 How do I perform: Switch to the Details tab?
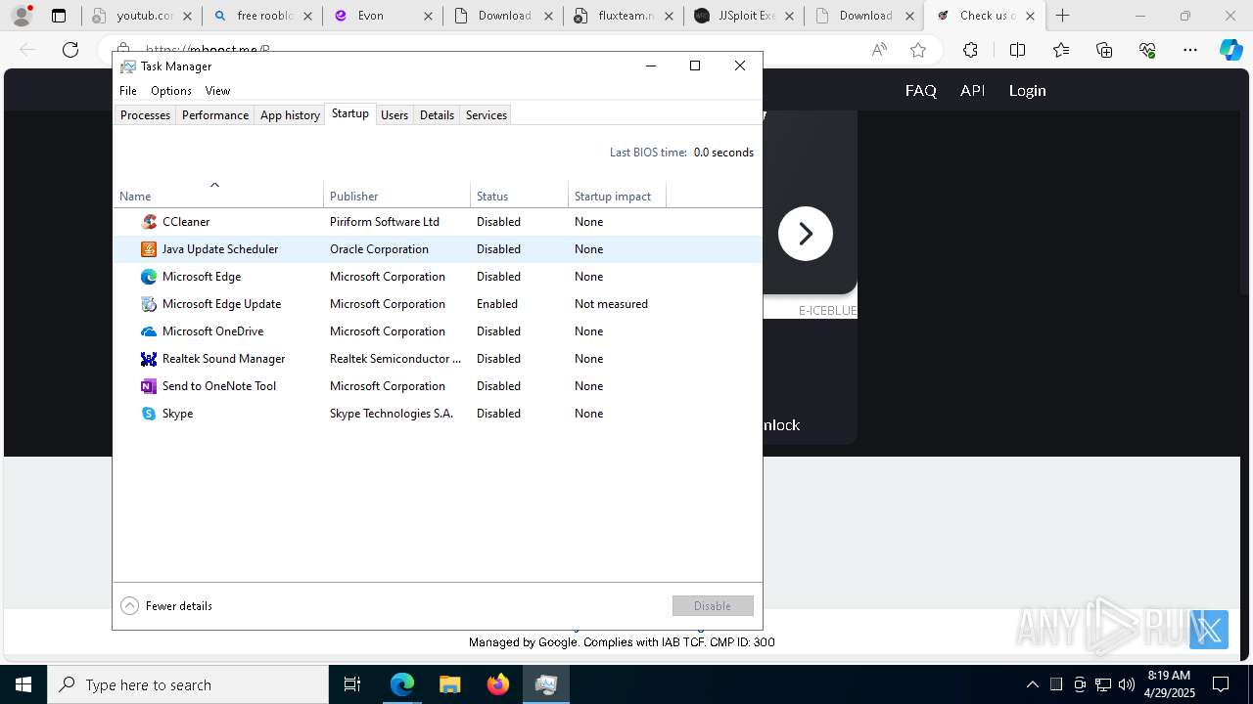[x=437, y=115]
